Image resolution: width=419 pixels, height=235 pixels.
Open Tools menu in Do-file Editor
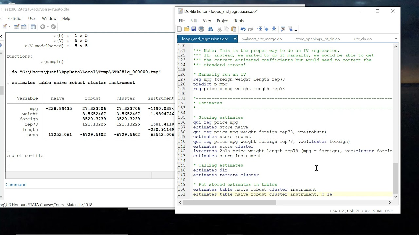pos(239,21)
